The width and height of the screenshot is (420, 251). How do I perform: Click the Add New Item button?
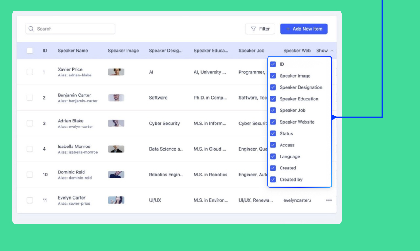[304, 29]
